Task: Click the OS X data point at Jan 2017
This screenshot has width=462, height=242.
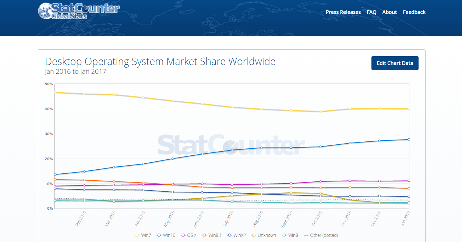Action: [409, 181]
